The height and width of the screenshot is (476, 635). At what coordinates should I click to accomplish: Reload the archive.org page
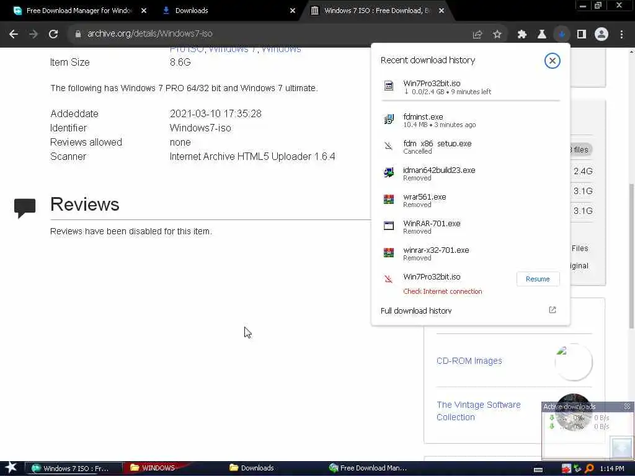click(x=53, y=34)
